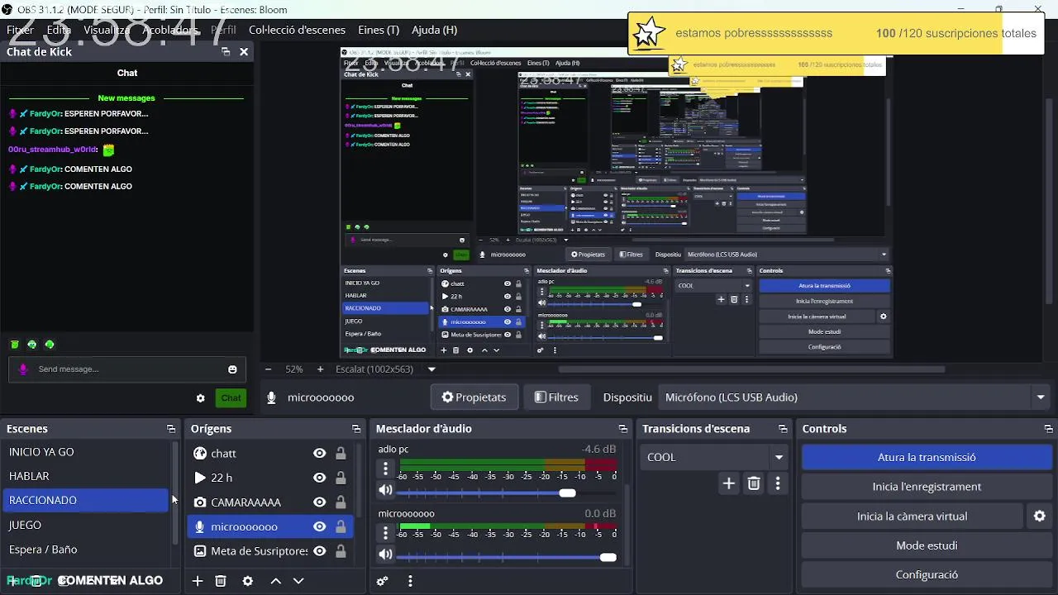
Task: Close the Chat de Kick dock
Action: (x=244, y=51)
